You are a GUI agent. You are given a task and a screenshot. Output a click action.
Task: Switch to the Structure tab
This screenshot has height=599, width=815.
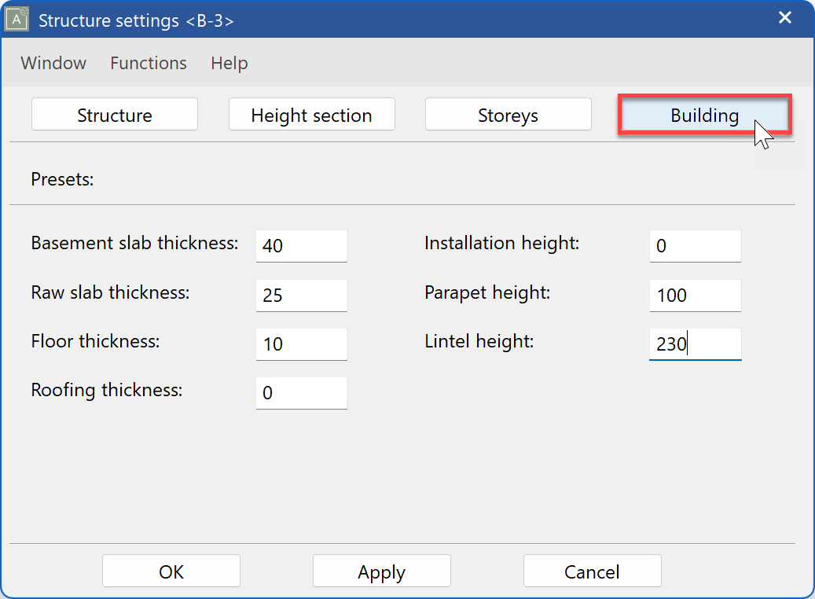click(114, 114)
